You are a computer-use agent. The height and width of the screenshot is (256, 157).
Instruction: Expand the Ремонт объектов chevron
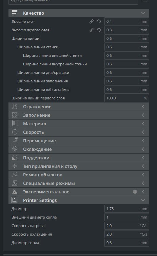tap(143, 175)
